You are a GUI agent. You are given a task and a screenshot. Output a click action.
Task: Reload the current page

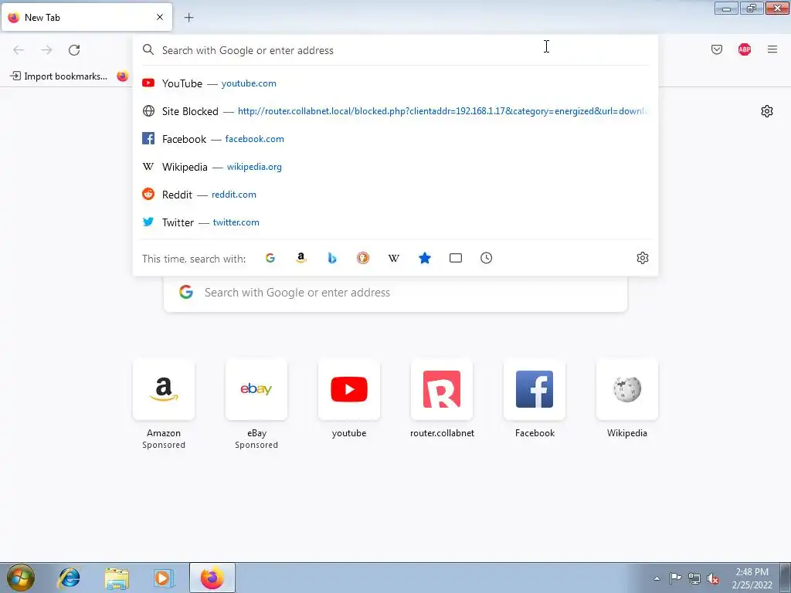(x=74, y=49)
